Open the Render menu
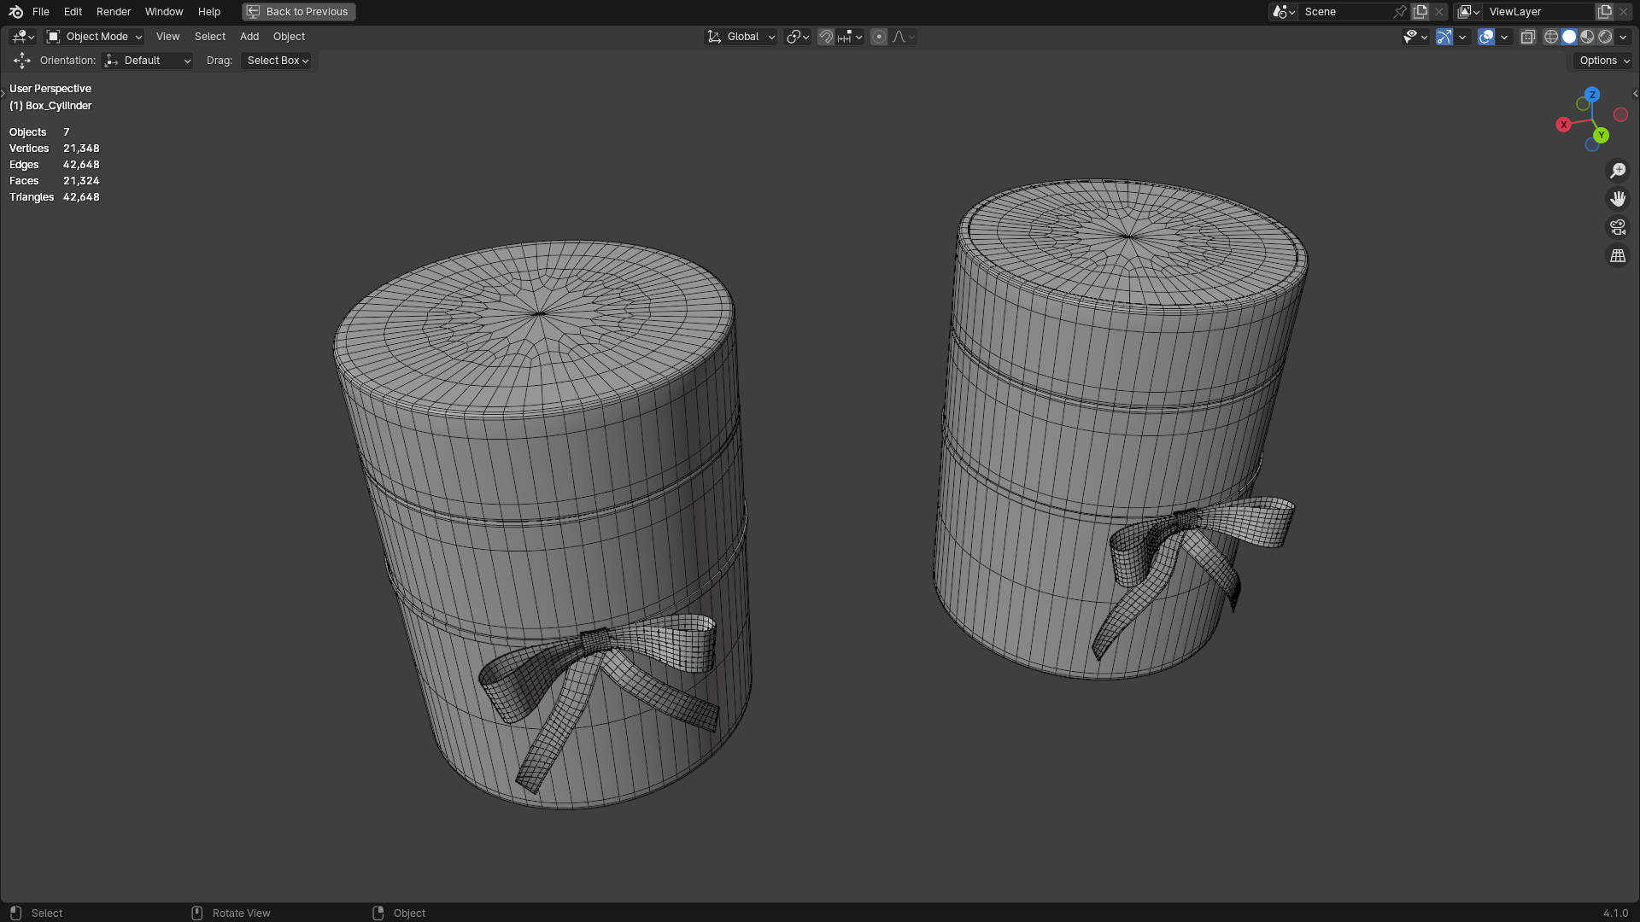The image size is (1640, 922). coord(114,12)
